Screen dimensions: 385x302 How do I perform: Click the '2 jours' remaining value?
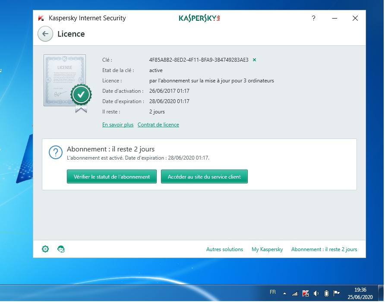click(157, 112)
